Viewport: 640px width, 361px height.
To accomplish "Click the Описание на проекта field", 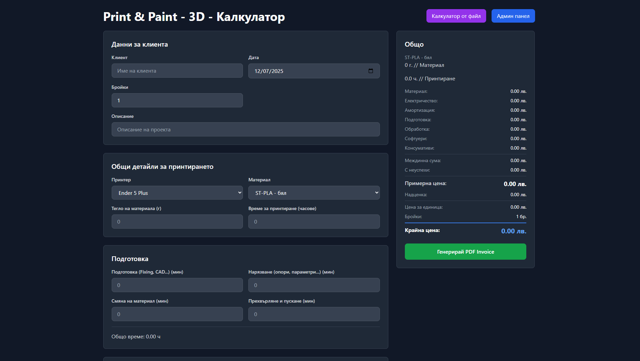I will tap(245, 129).
